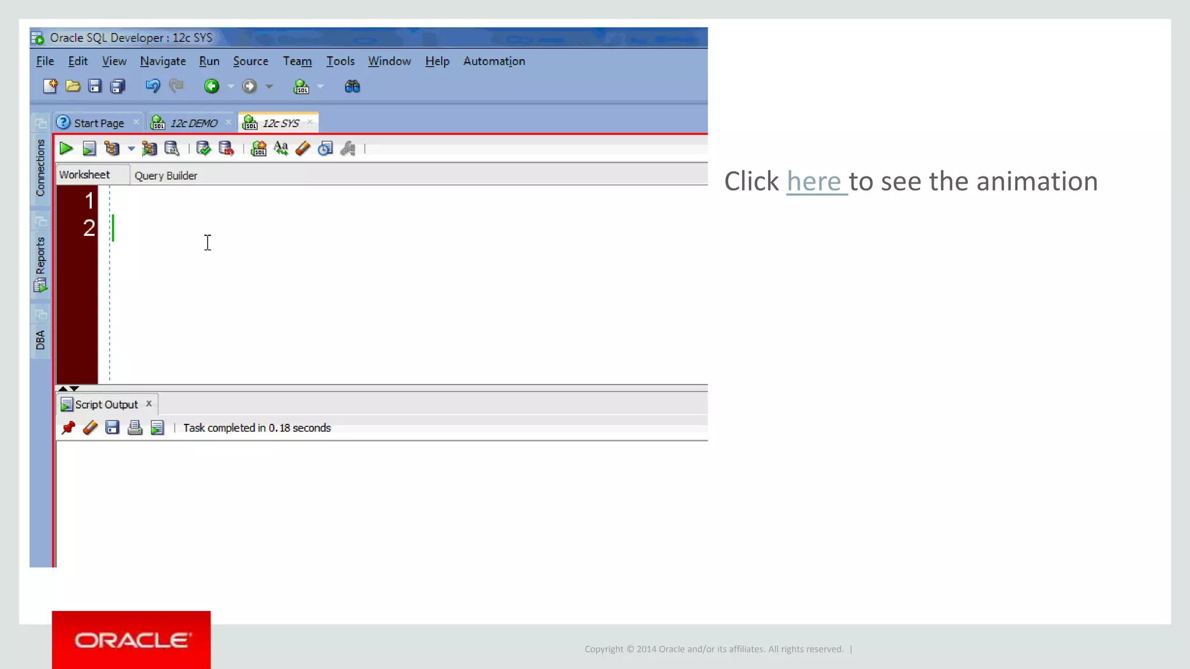Open the Reports panel icon in sidebar
The height and width of the screenshot is (669, 1190).
41,285
